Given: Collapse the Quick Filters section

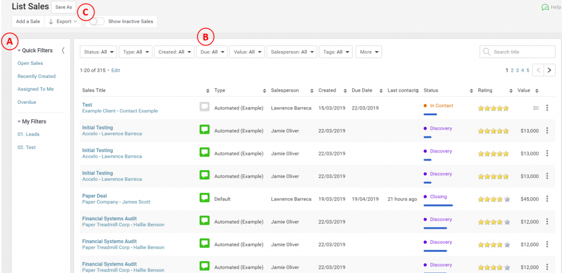Looking at the screenshot, I should pyautogui.click(x=19, y=50).
